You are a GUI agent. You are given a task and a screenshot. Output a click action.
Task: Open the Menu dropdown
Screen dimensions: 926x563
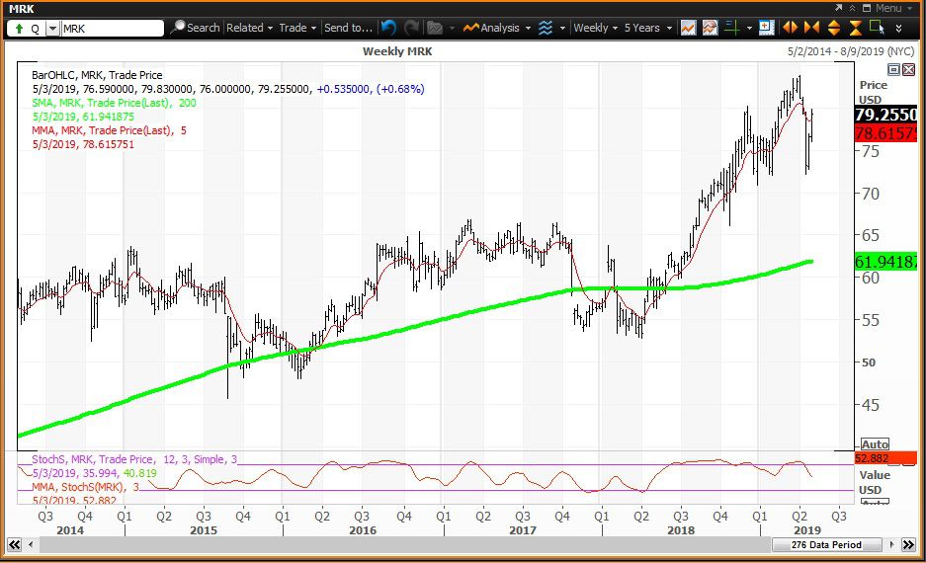895,8
